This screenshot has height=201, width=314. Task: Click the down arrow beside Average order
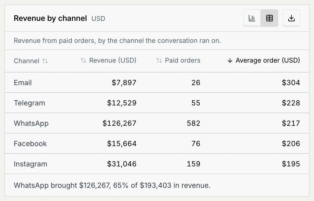(x=230, y=60)
